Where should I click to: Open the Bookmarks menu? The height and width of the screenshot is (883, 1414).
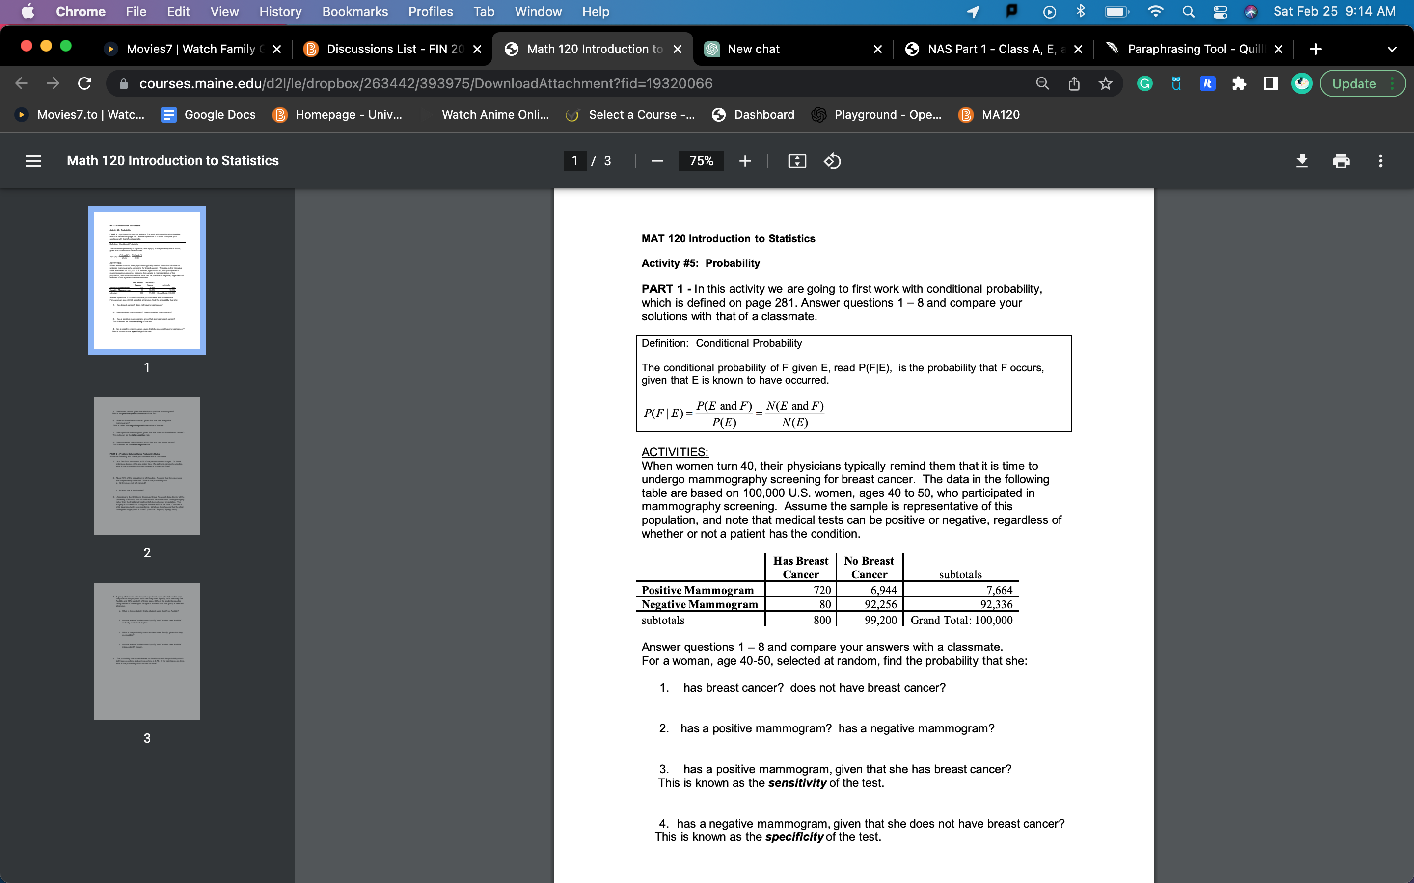tap(354, 11)
